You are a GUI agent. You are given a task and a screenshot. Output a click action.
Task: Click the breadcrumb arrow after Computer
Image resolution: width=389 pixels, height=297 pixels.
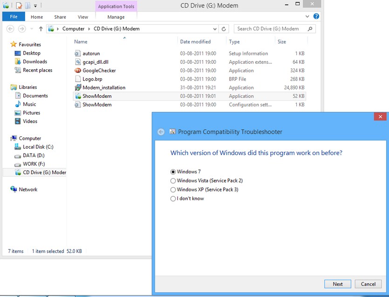pyautogui.click(x=89, y=29)
